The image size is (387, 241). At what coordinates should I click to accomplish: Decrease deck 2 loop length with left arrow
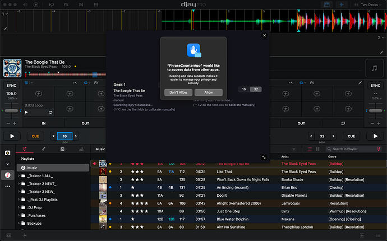(x=311, y=136)
